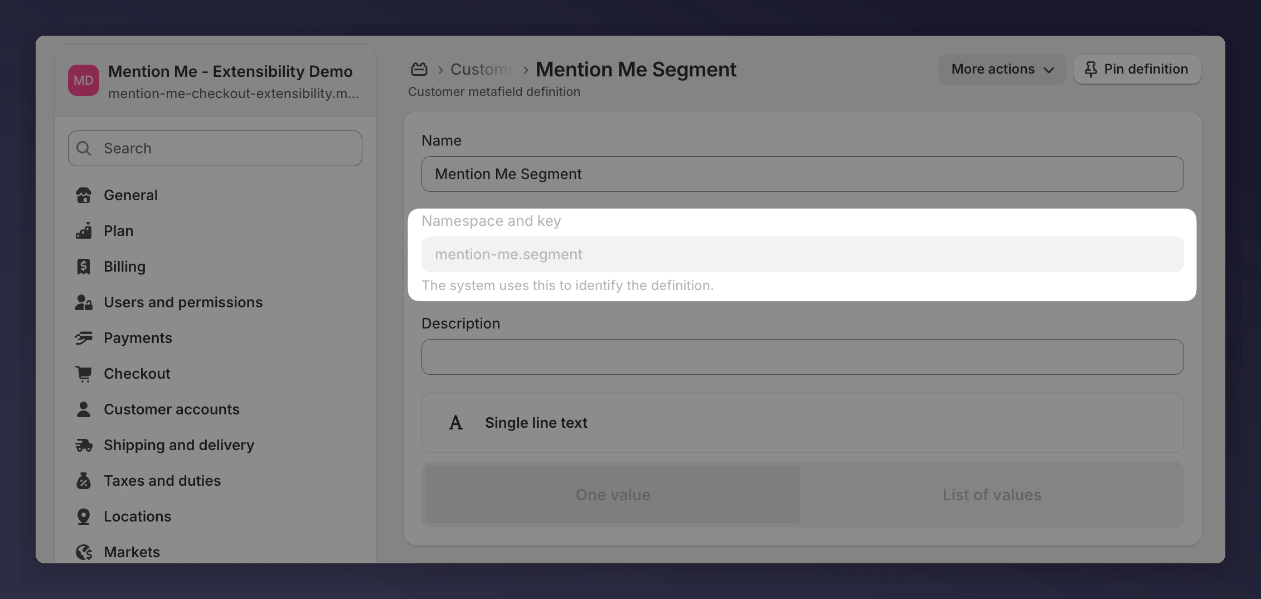Click the Payments hand icon
Screen dimensions: 1261x599
pos(84,338)
